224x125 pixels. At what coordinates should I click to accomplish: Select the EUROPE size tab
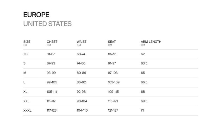click(36, 15)
